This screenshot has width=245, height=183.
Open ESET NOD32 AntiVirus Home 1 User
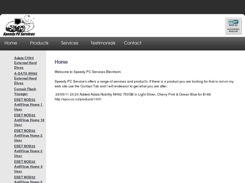(28, 104)
